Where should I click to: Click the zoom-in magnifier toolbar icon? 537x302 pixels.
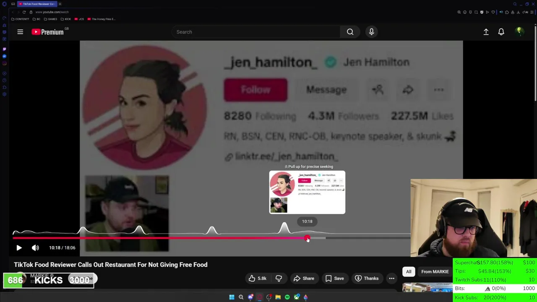tap(459, 12)
